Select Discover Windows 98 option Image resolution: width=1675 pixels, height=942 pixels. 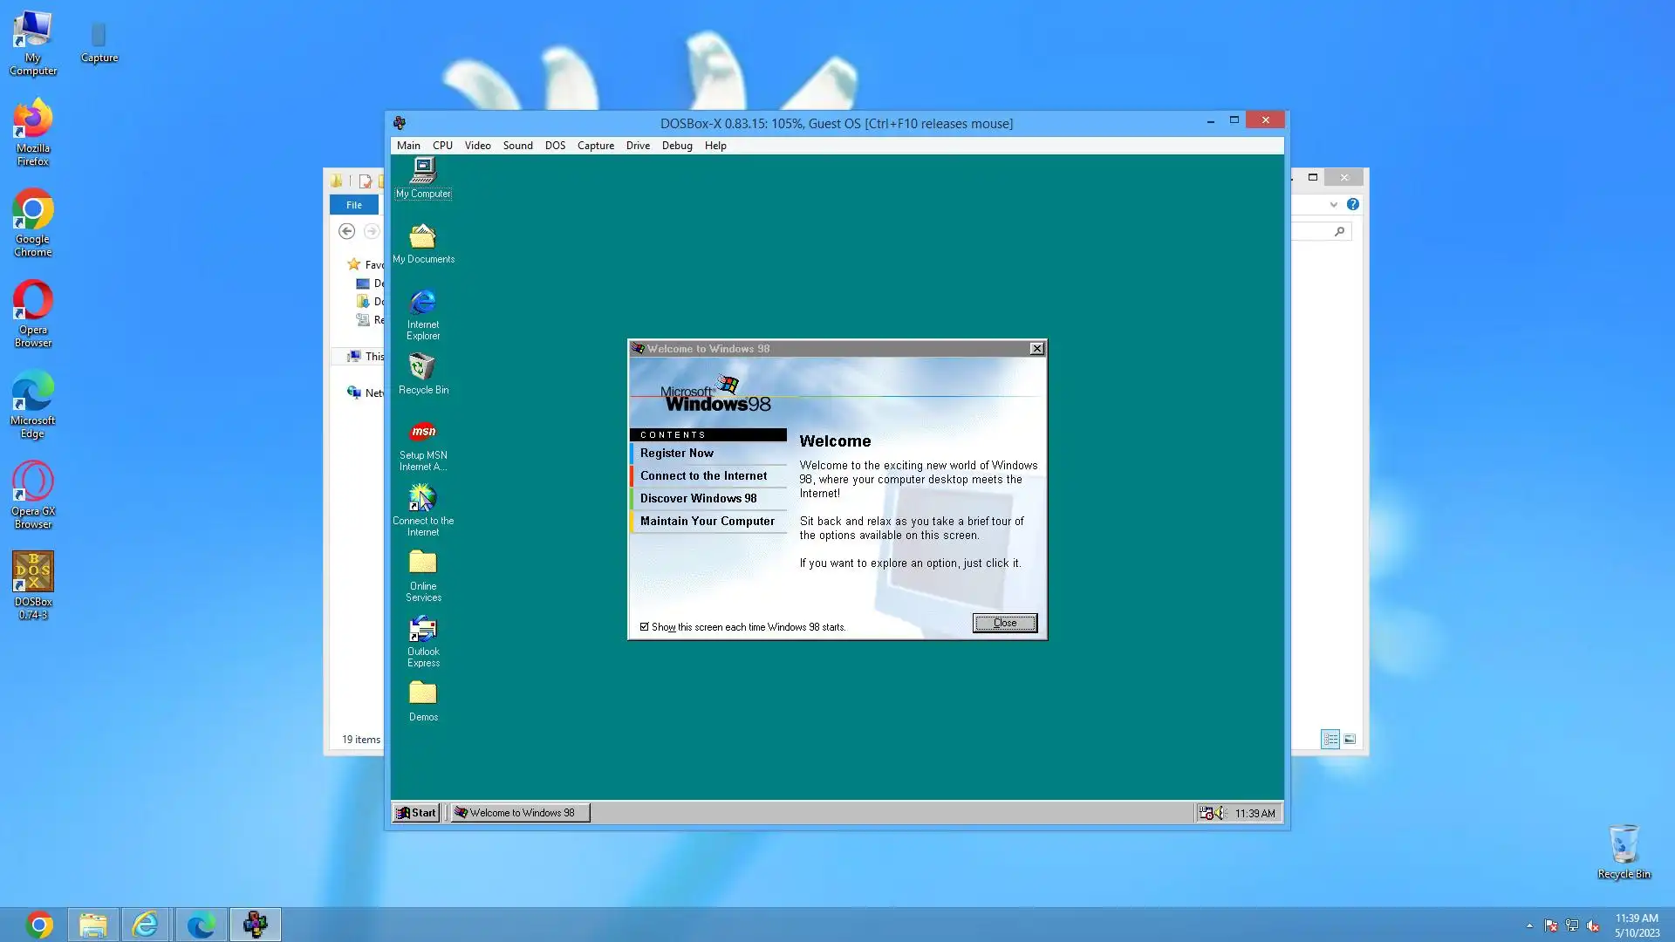[698, 499]
